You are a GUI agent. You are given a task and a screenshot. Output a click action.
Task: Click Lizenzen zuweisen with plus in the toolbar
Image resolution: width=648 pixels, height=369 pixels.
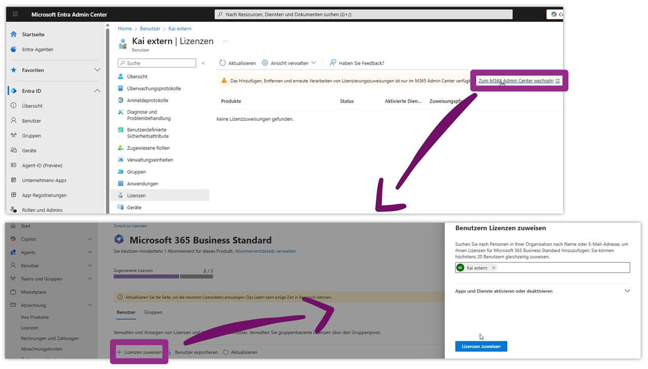pyautogui.click(x=139, y=352)
